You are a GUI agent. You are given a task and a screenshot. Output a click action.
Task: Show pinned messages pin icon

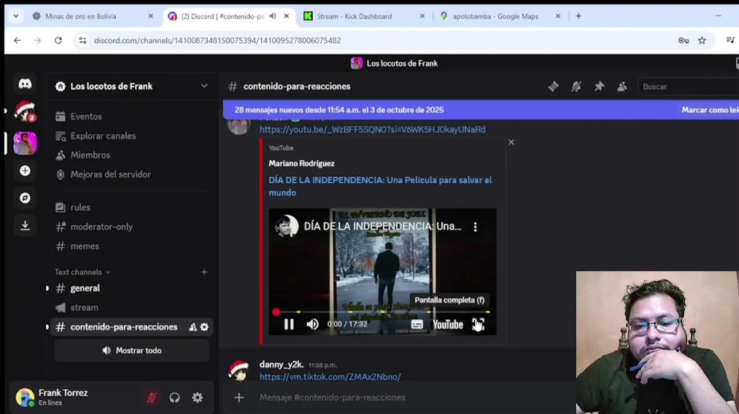pos(599,86)
